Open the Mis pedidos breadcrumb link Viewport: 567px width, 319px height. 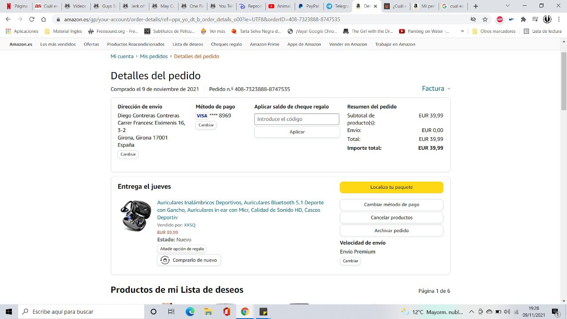pyautogui.click(x=154, y=56)
